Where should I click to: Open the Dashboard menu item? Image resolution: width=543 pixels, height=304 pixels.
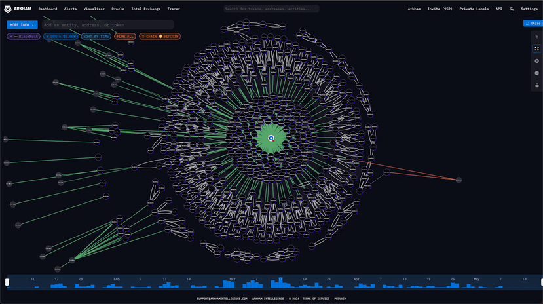click(x=48, y=9)
